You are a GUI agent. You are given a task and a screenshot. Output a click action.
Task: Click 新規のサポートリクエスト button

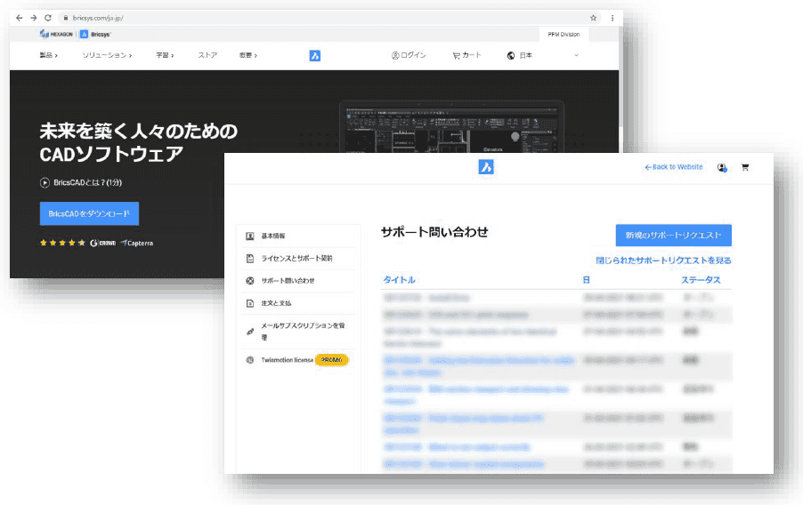tap(673, 236)
